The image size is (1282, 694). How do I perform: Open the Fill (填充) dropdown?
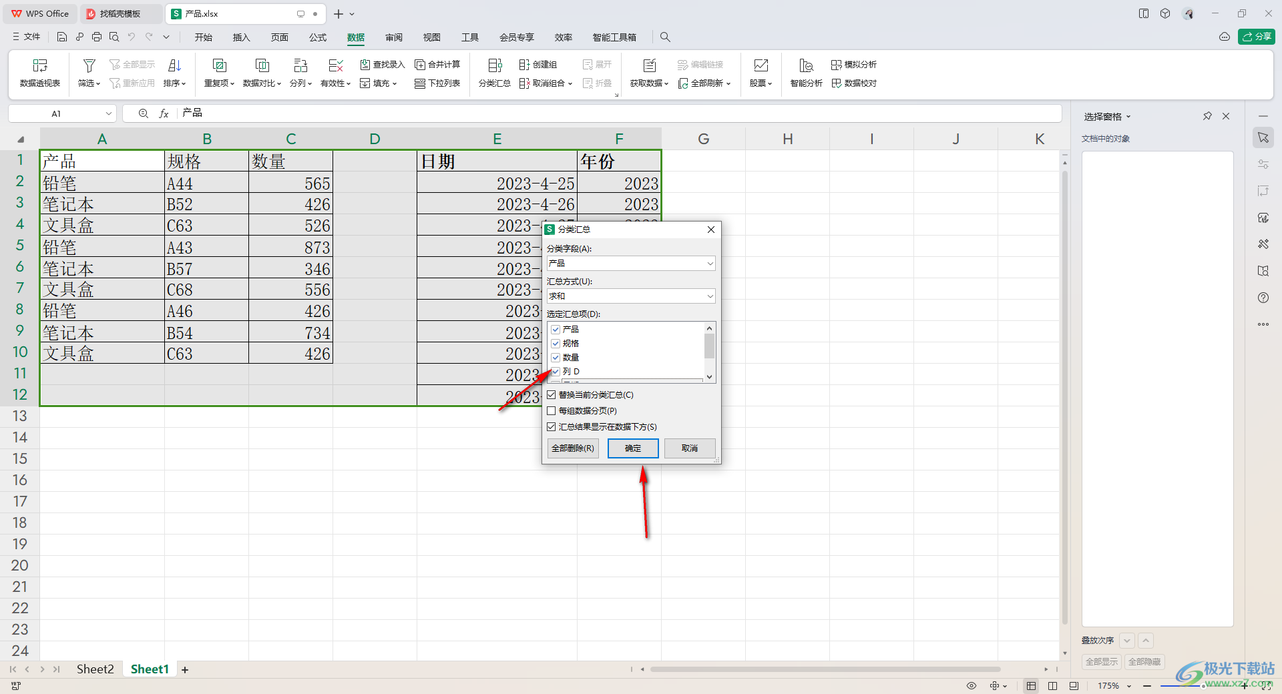[379, 83]
